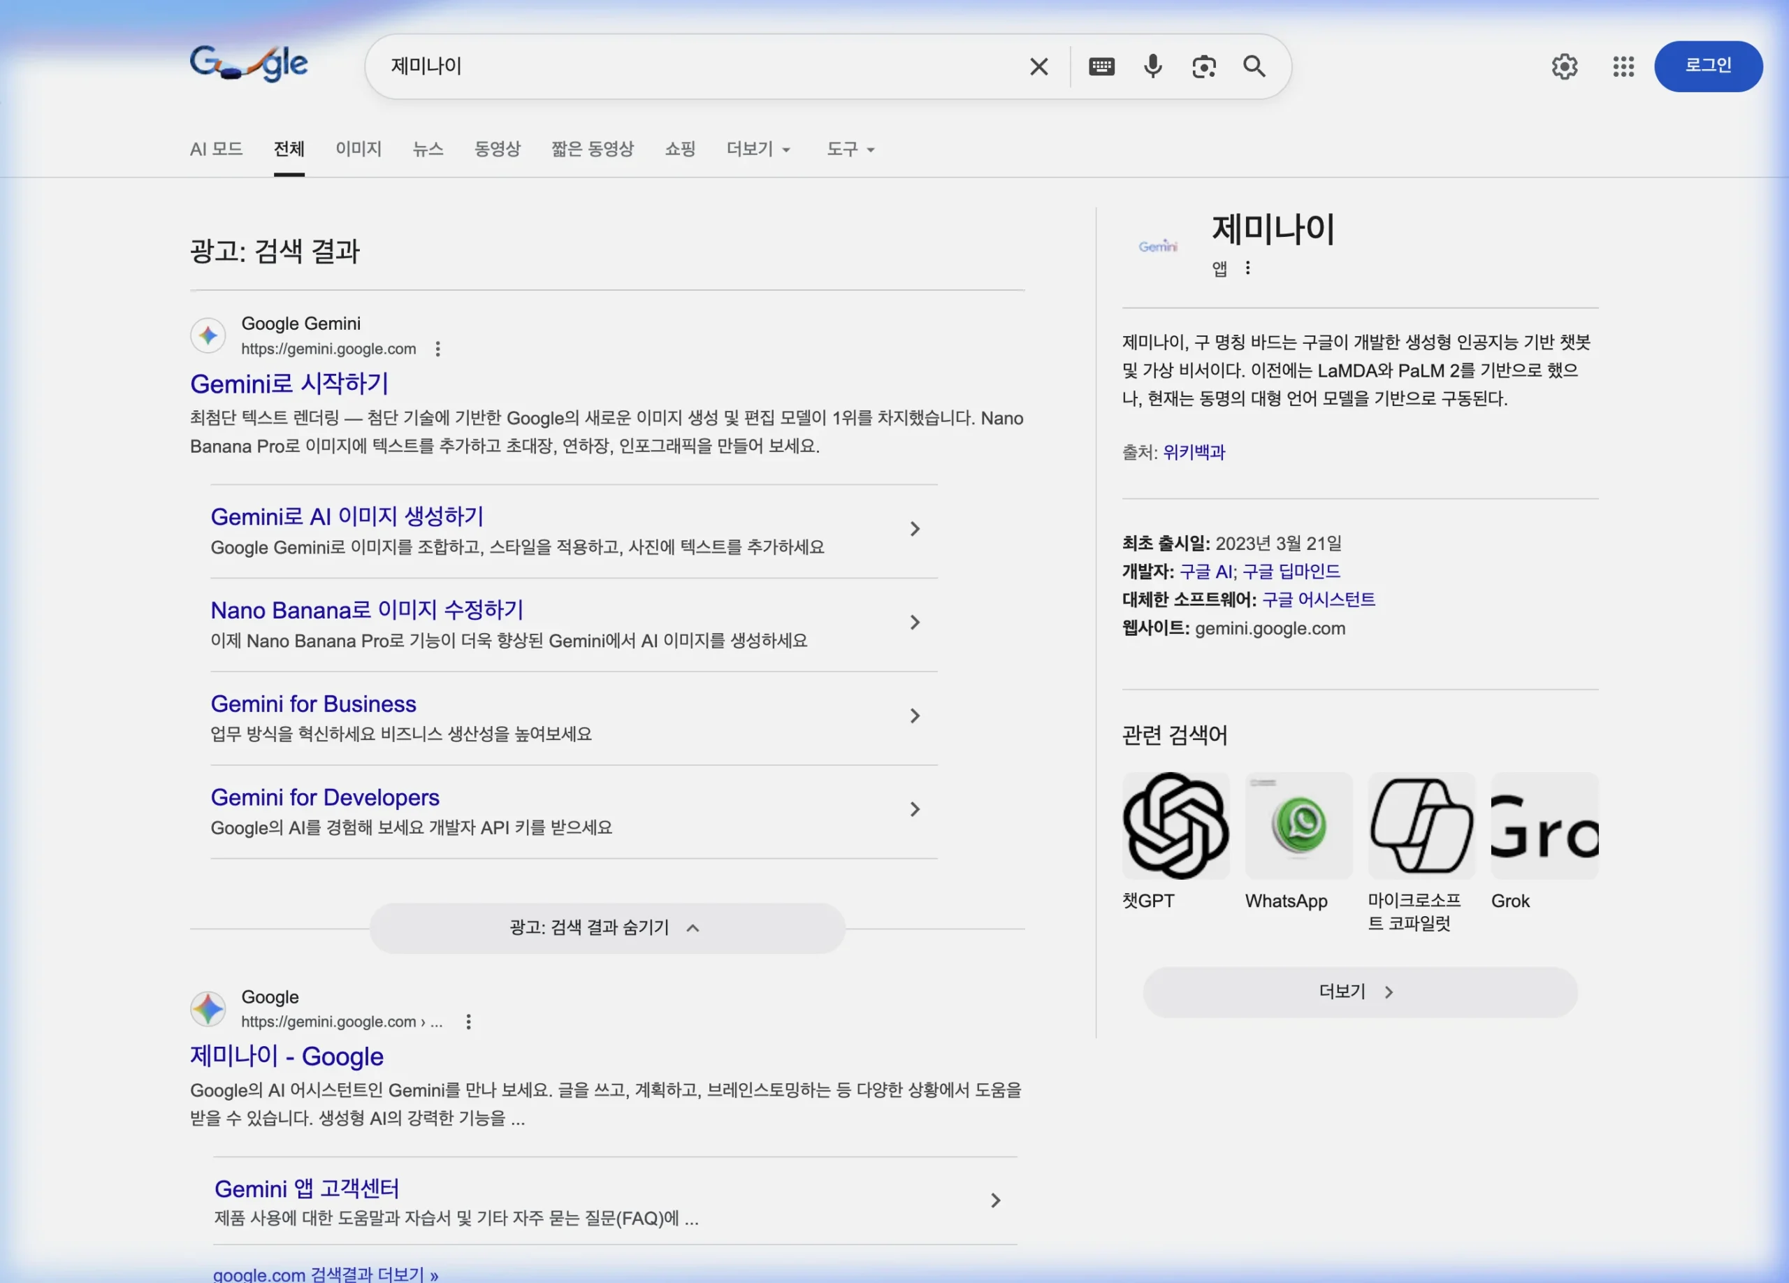Collapse ad results via 광고: 검색 결과 숨기기

(x=606, y=927)
